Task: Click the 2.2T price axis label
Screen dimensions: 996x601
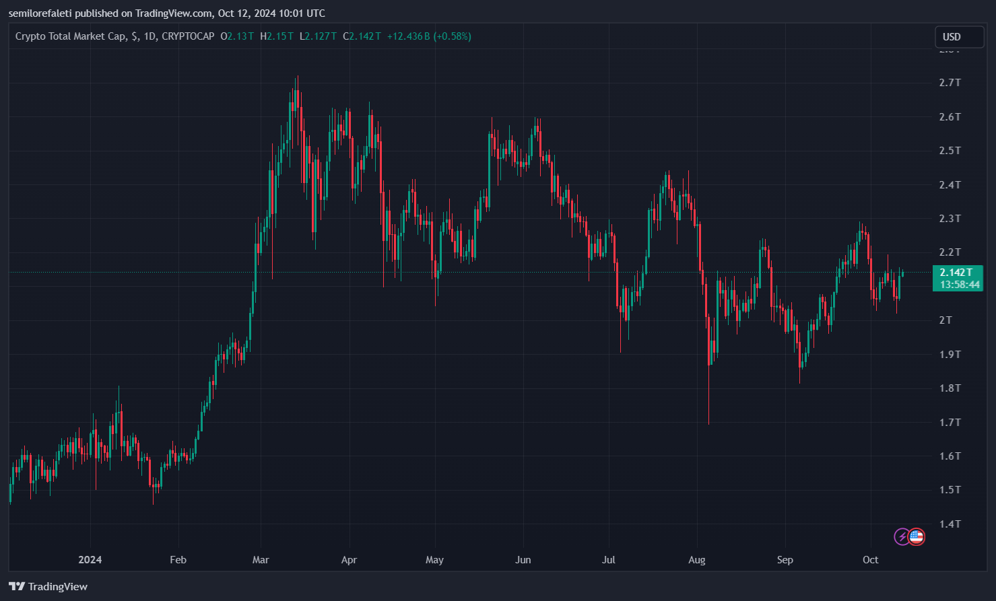Action: (x=950, y=252)
